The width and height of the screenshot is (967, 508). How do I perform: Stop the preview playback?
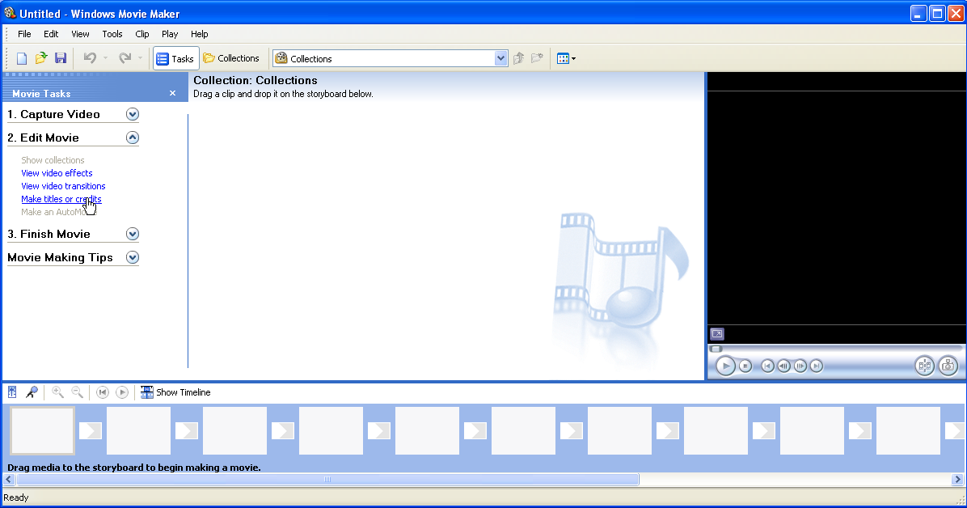[x=745, y=366]
